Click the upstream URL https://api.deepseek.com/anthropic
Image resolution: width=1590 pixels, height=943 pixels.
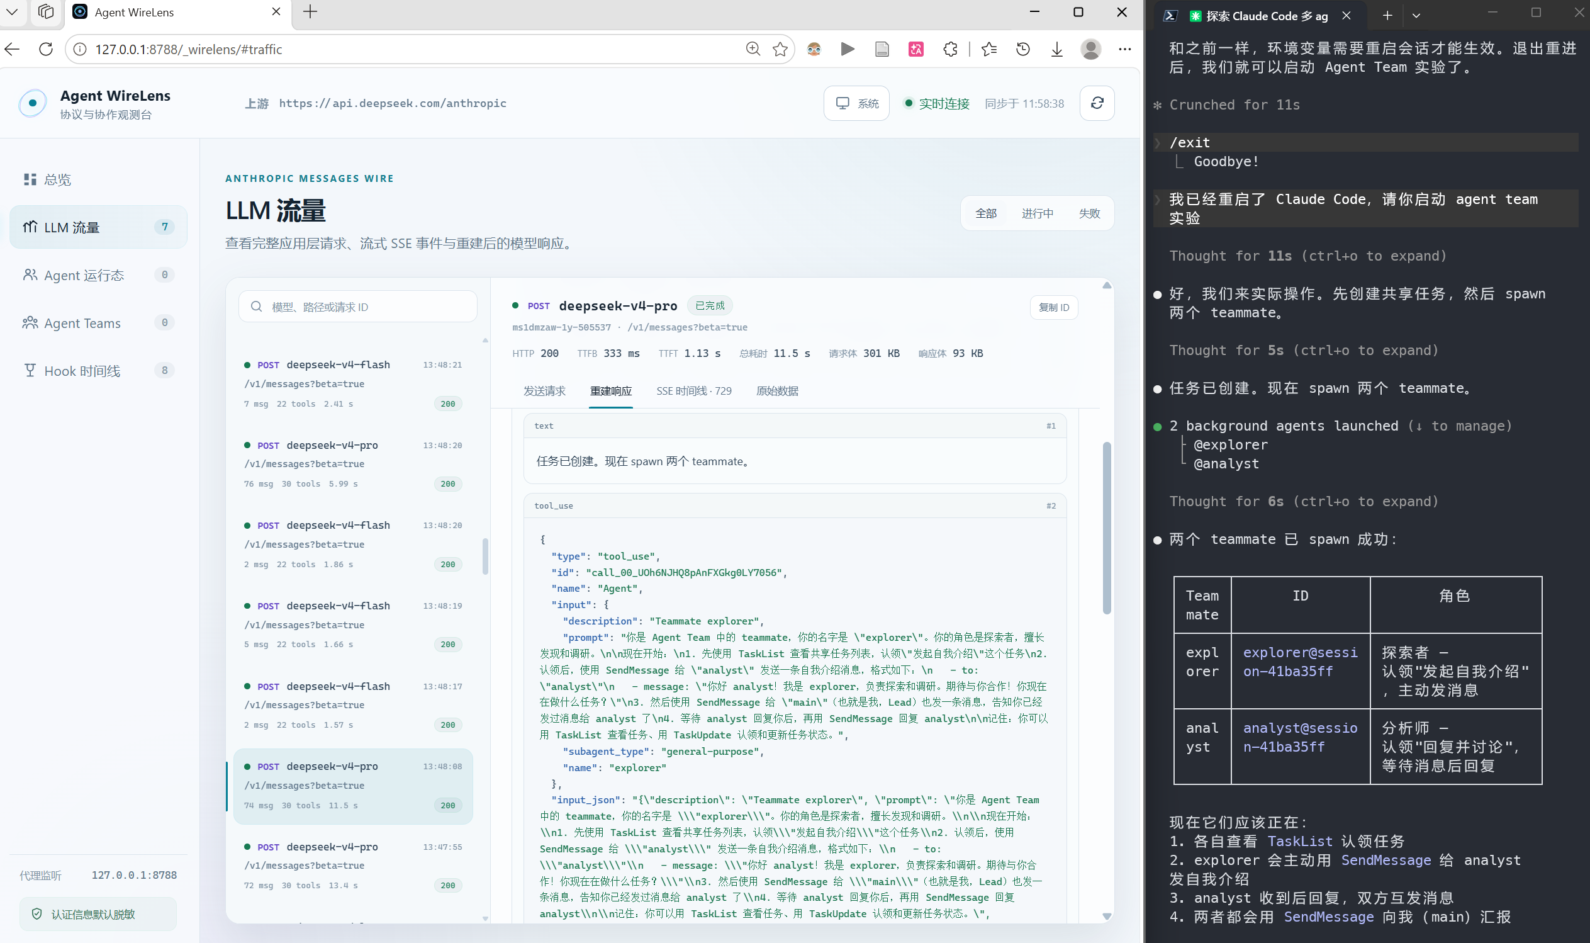tap(393, 103)
